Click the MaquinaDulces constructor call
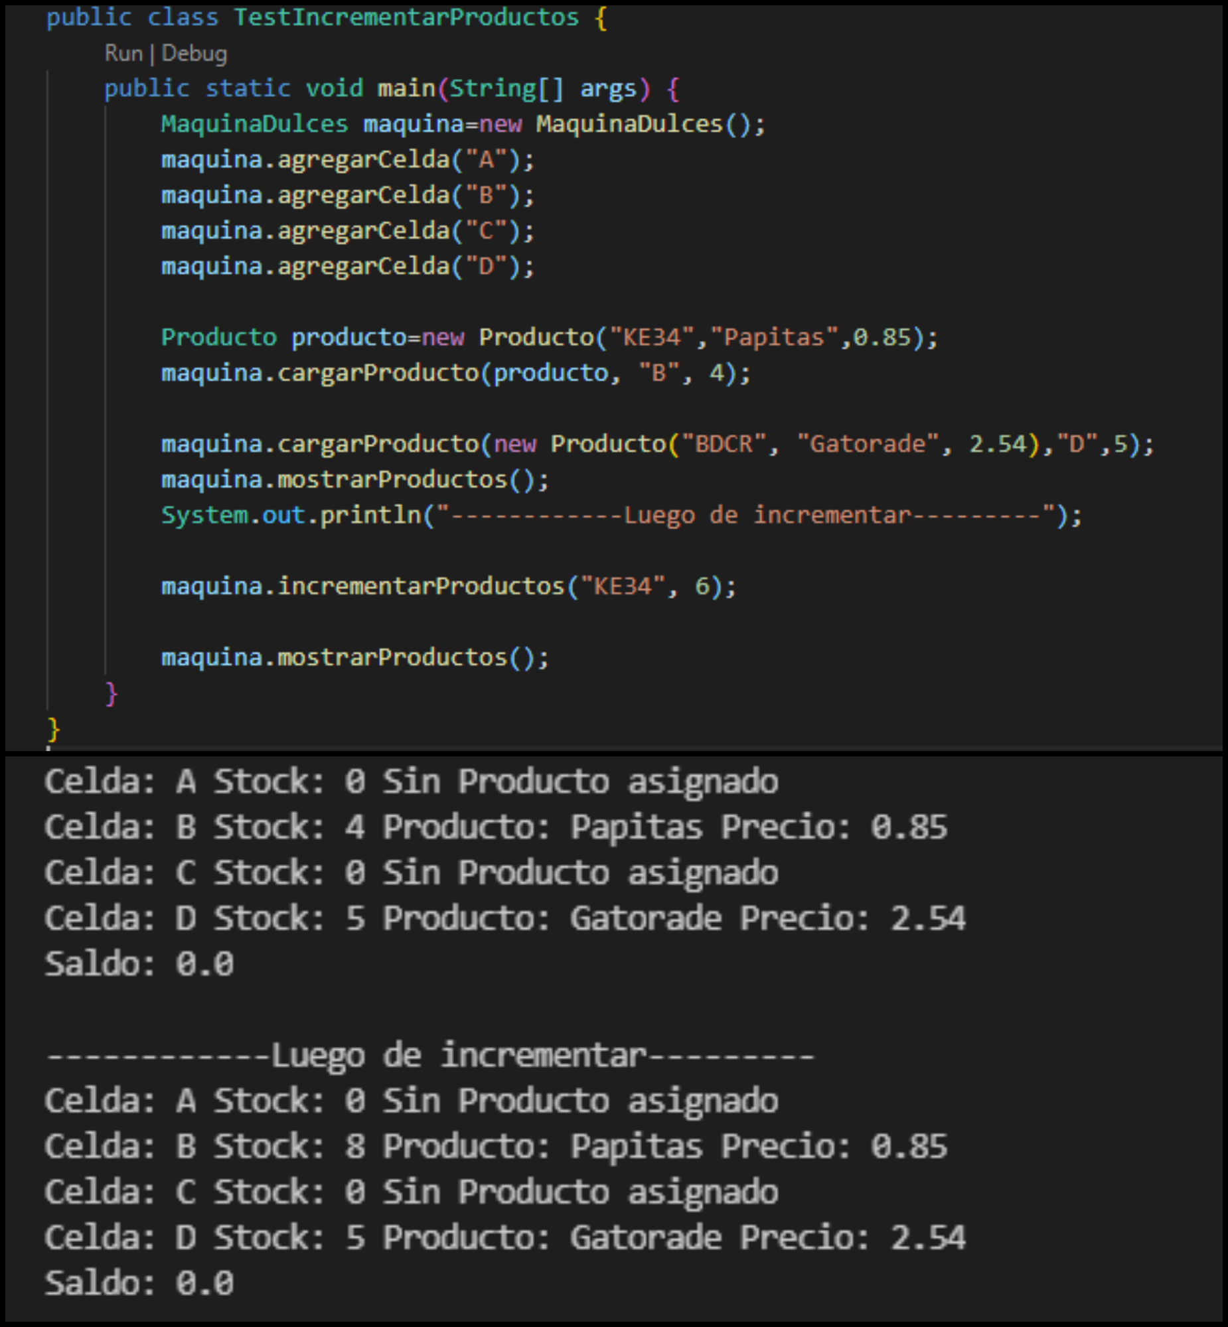The height and width of the screenshot is (1327, 1228). click(x=629, y=124)
